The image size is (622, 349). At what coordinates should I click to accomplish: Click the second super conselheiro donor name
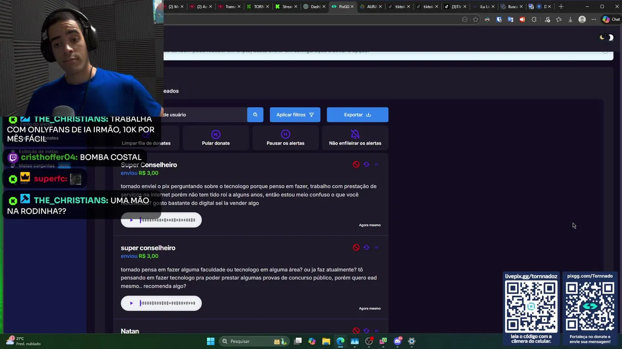pos(148,248)
